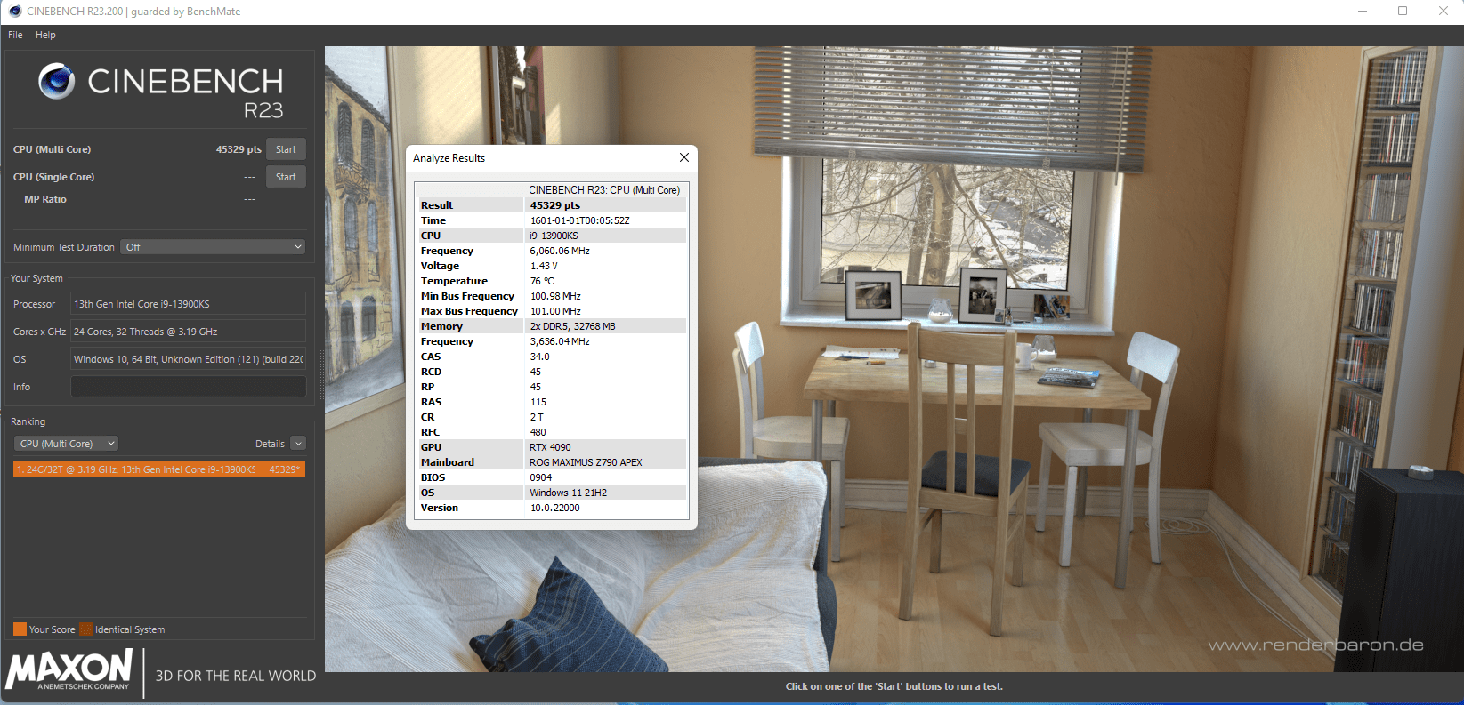This screenshot has width=1464, height=705.
Task: Click the OS field showing Windows 10
Action: pyautogui.click(x=189, y=359)
